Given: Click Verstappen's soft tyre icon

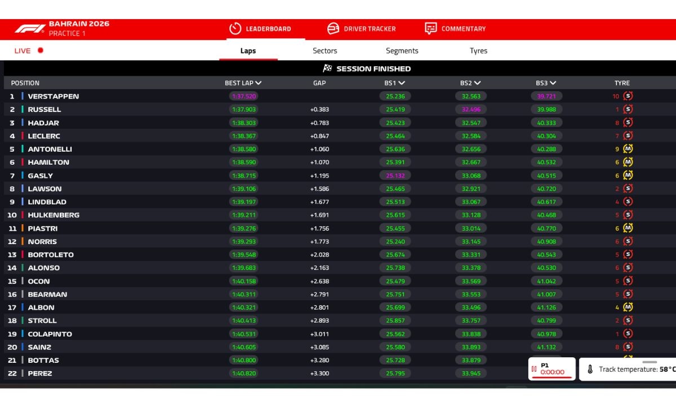Looking at the screenshot, I should pyautogui.click(x=628, y=96).
